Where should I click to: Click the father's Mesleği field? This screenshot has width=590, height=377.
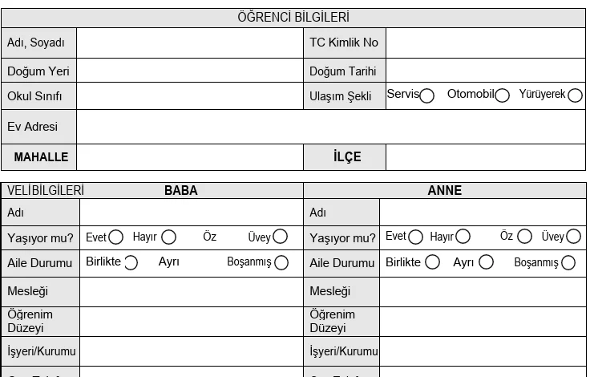click(191, 291)
